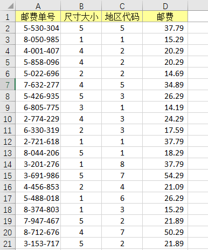Viewport: 208px width, 250px height.
Task: Select column C header
Action: click(x=122, y=5)
